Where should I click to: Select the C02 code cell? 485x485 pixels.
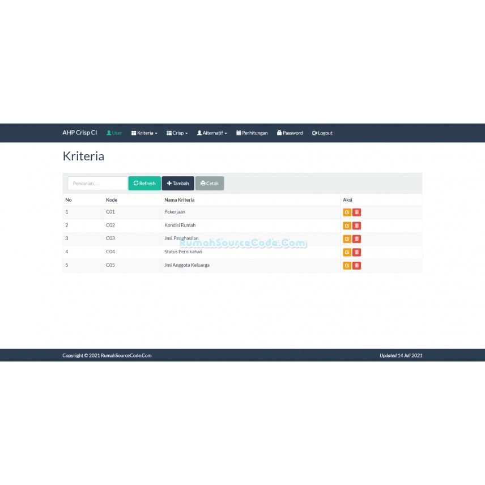133,226
